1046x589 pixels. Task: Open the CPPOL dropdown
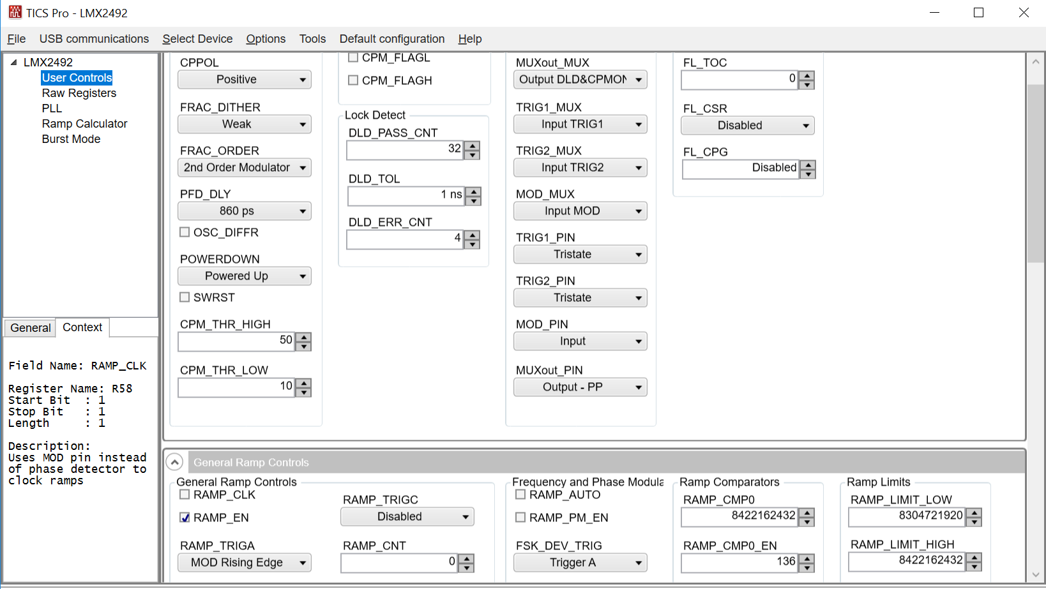point(245,80)
